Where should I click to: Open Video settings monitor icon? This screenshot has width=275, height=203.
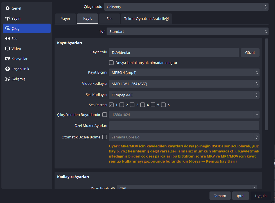click(x=8, y=49)
